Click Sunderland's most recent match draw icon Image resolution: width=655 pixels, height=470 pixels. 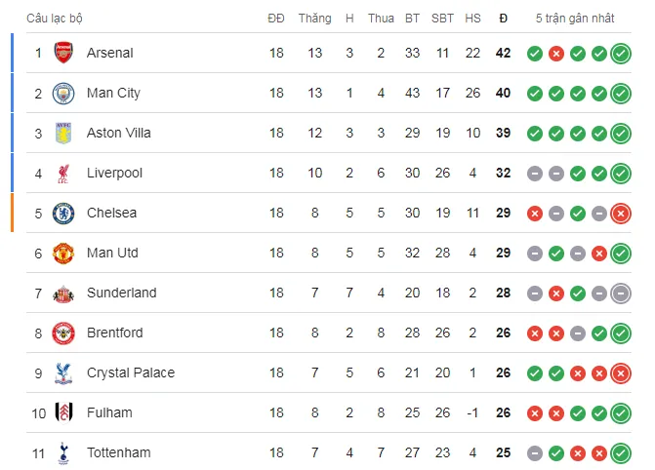point(621,293)
